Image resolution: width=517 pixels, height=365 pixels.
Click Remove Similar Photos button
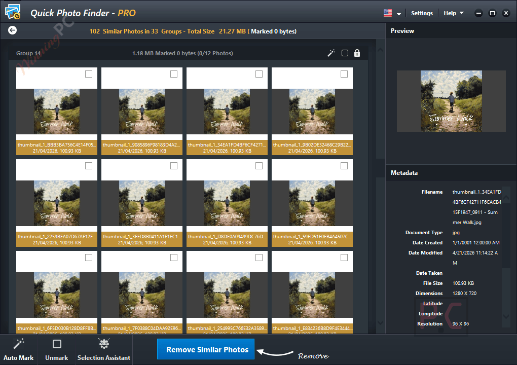click(206, 349)
